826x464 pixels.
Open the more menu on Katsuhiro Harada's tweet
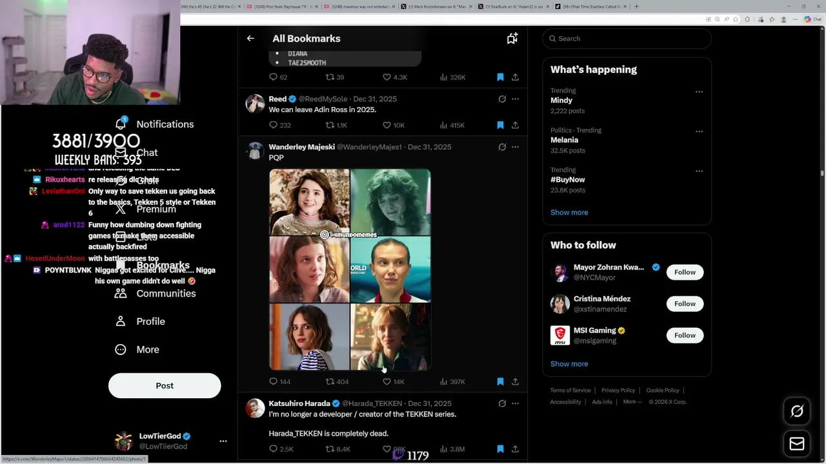[515, 403]
